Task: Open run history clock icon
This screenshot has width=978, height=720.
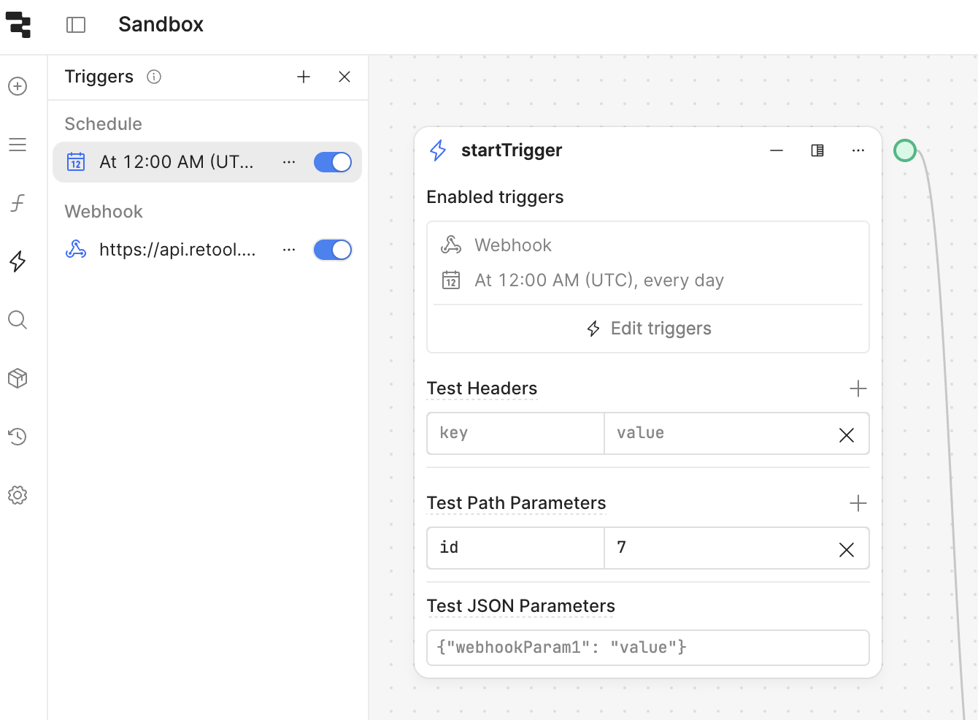Action: point(18,437)
